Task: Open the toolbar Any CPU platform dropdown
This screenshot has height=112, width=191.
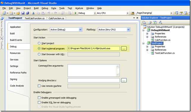Action: tap(128, 13)
